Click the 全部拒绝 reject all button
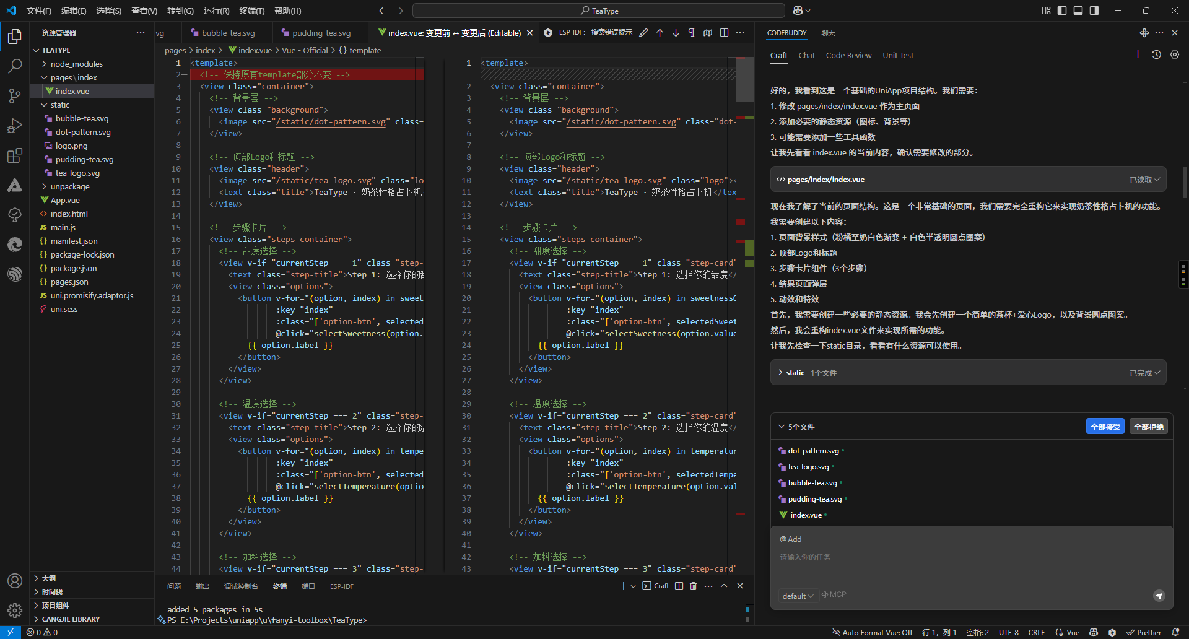This screenshot has height=639, width=1189. 1148,427
